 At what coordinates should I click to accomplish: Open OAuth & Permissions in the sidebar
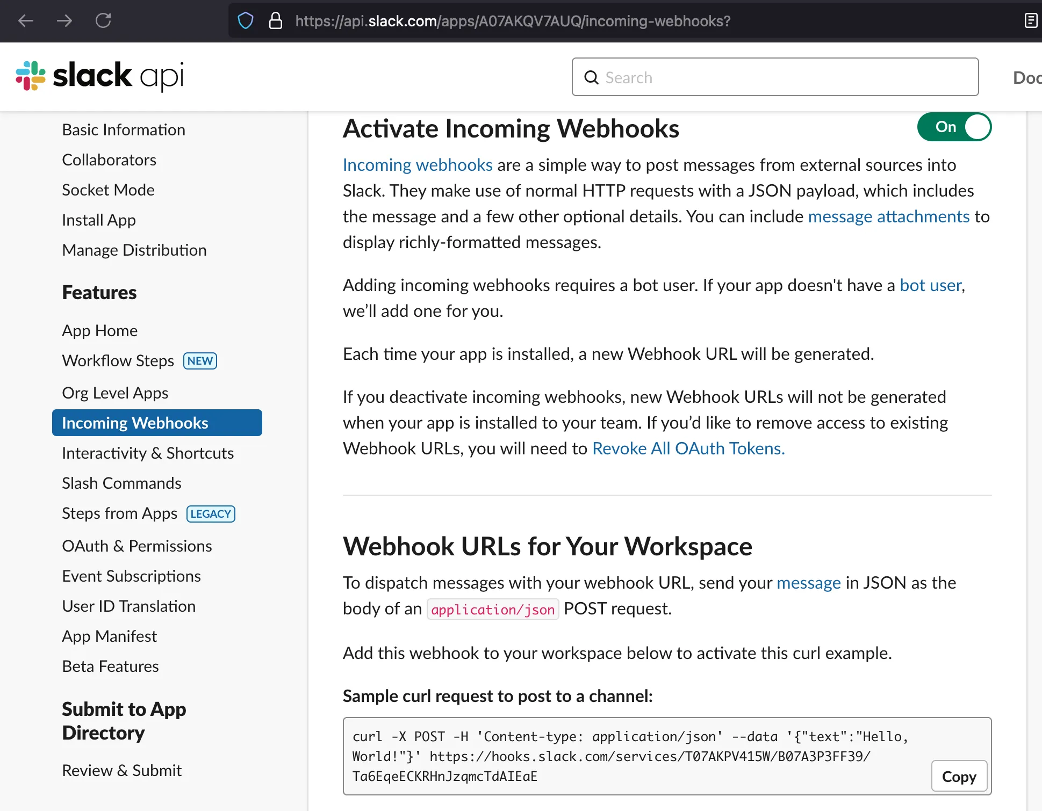click(137, 546)
